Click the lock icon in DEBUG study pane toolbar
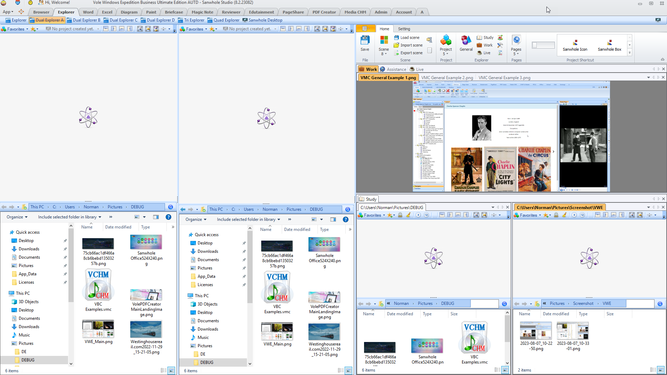Viewport: 667px width, 375px height. pyautogui.click(x=400, y=215)
